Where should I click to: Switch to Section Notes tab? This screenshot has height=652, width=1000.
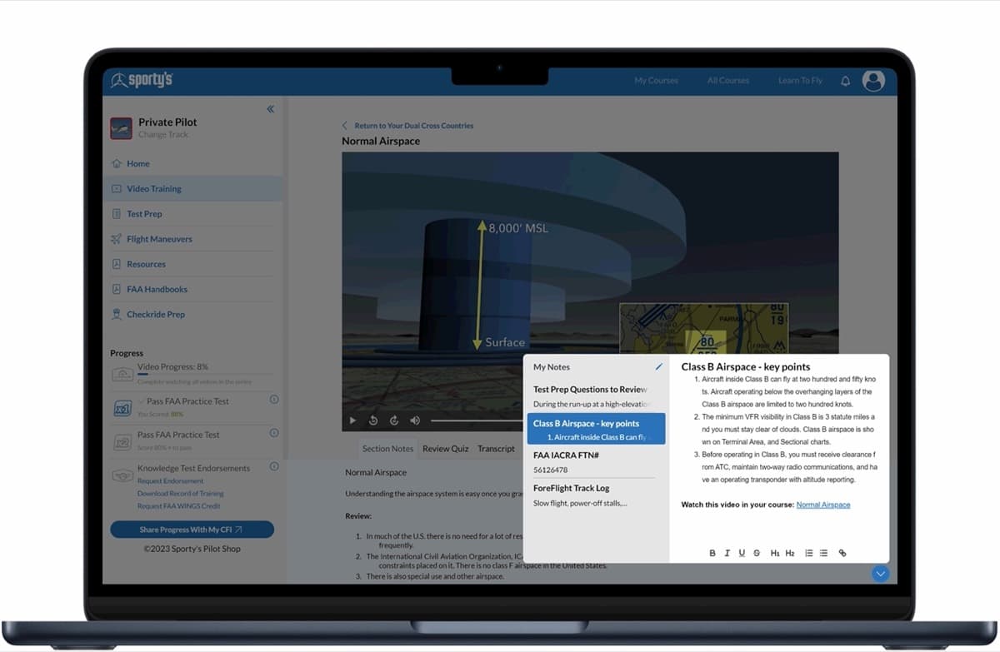point(387,448)
